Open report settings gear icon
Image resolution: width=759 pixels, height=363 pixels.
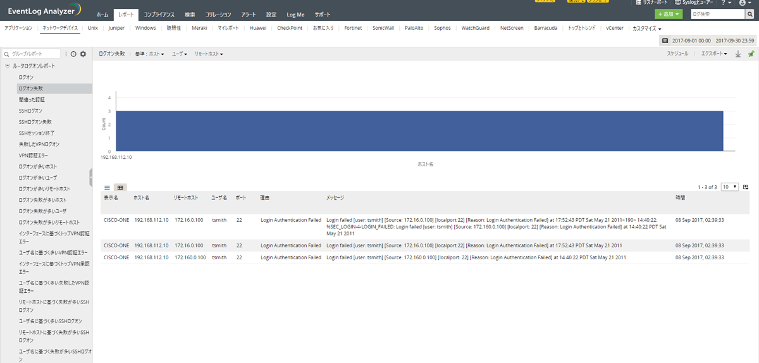[83, 54]
